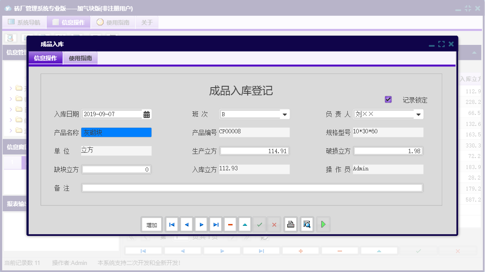
Task: Uncheck the 记录锁定 checkbox
Action: pyautogui.click(x=388, y=99)
